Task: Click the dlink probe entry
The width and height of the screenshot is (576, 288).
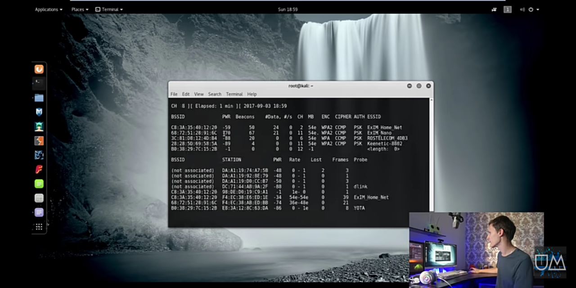Action: point(360,187)
